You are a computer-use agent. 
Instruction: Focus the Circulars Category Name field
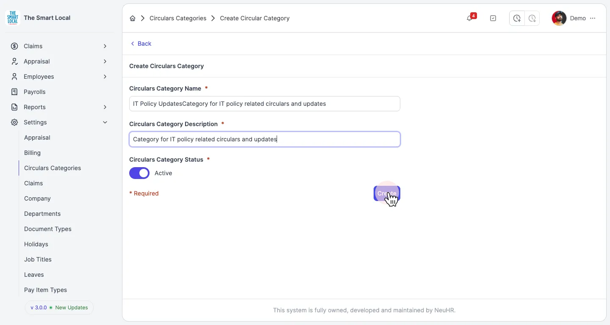[265, 104]
